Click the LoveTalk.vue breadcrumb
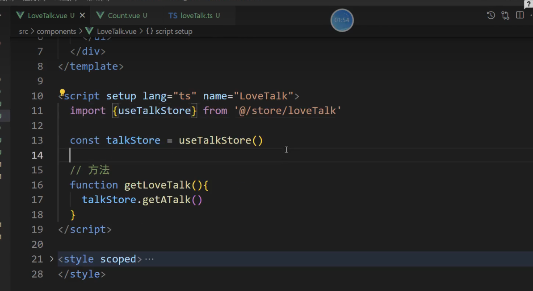 click(x=117, y=32)
